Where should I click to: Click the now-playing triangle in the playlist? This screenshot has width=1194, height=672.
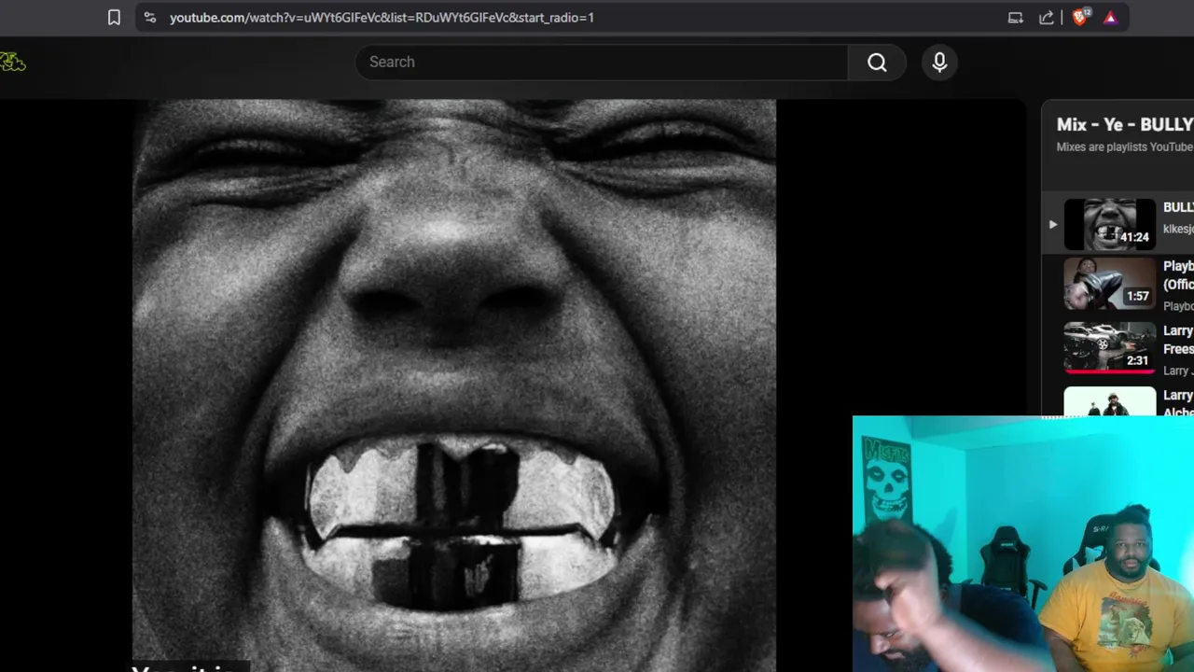[x=1053, y=224]
